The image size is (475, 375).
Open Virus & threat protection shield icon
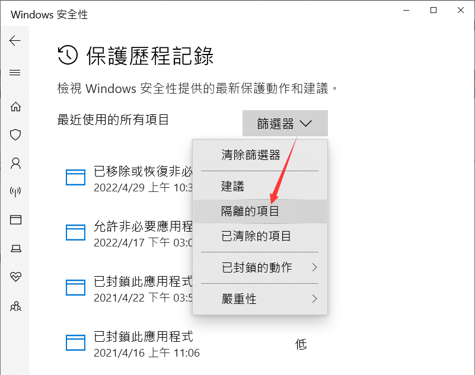click(15, 134)
